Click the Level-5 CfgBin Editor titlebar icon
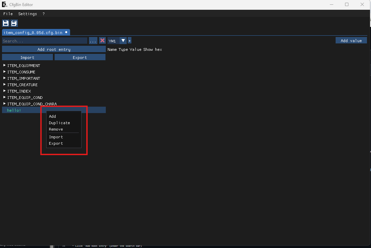Image resolution: width=371 pixels, height=248 pixels. [5, 4]
